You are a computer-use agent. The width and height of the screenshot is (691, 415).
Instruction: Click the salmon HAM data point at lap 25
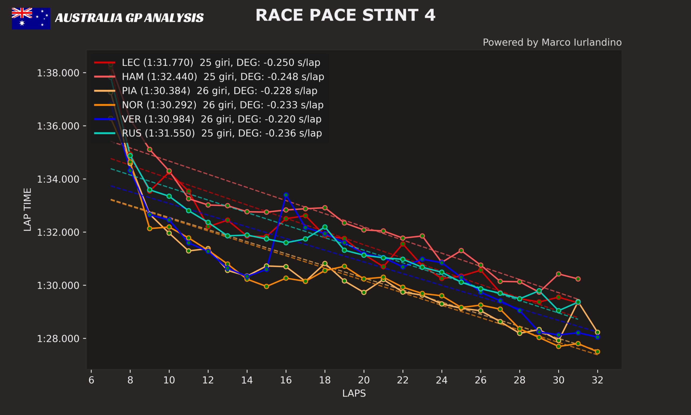[x=461, y=250]
